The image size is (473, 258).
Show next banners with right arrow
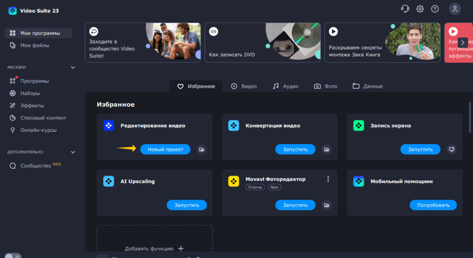(x=463, y=42)
